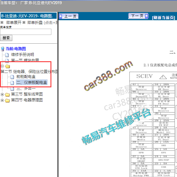The width and height of the screenshot is (177, 177).
Task: Click fuse 38 EPB cell
Action: 141,152
